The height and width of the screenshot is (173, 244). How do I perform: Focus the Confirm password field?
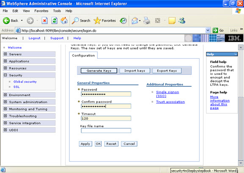(x=106, y=106)
